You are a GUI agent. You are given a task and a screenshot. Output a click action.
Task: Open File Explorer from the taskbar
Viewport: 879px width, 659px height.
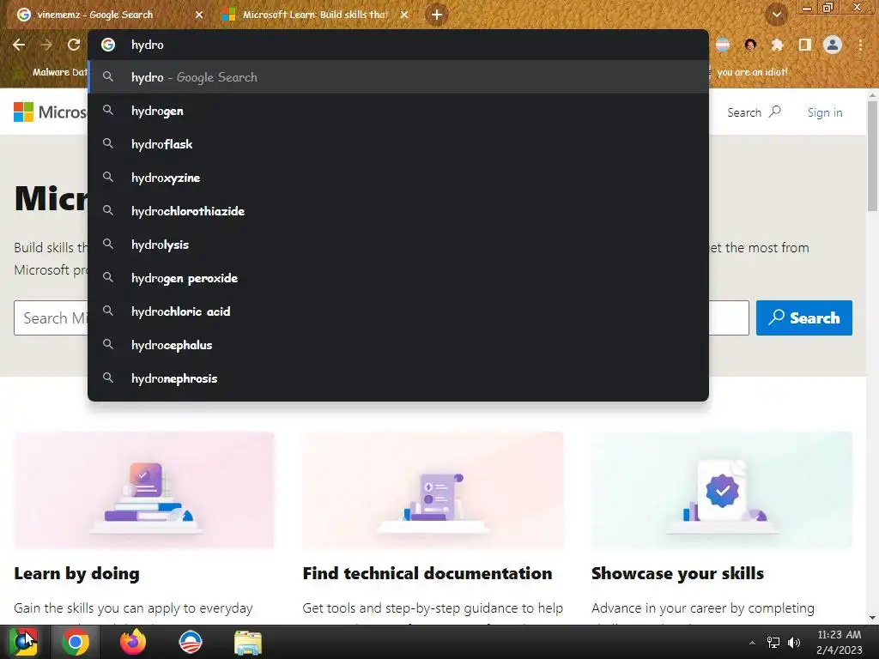click(x=248, y=643)
